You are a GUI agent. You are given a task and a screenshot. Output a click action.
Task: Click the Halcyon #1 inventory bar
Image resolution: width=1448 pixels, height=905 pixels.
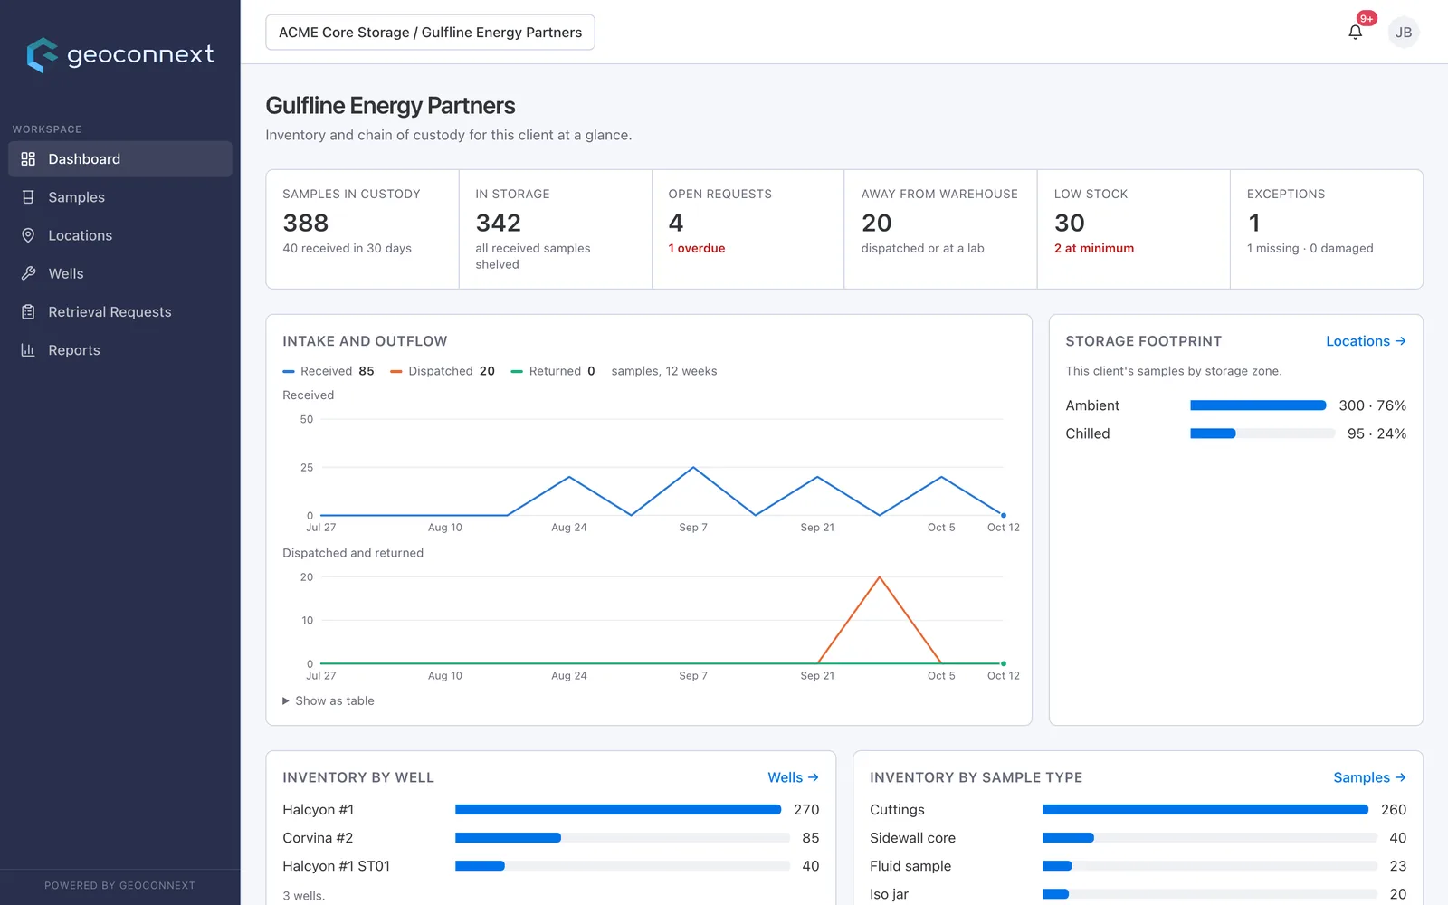point(623,810)
